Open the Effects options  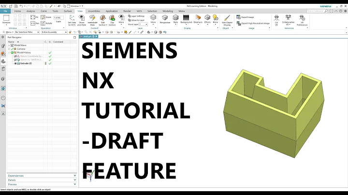(207, 19)
